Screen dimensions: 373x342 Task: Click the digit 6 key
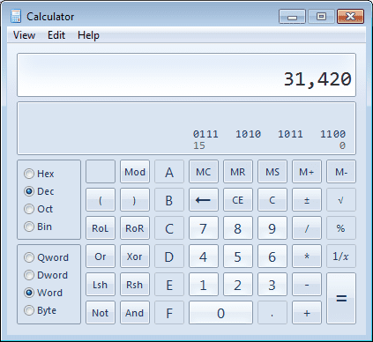tap(272, 256)
